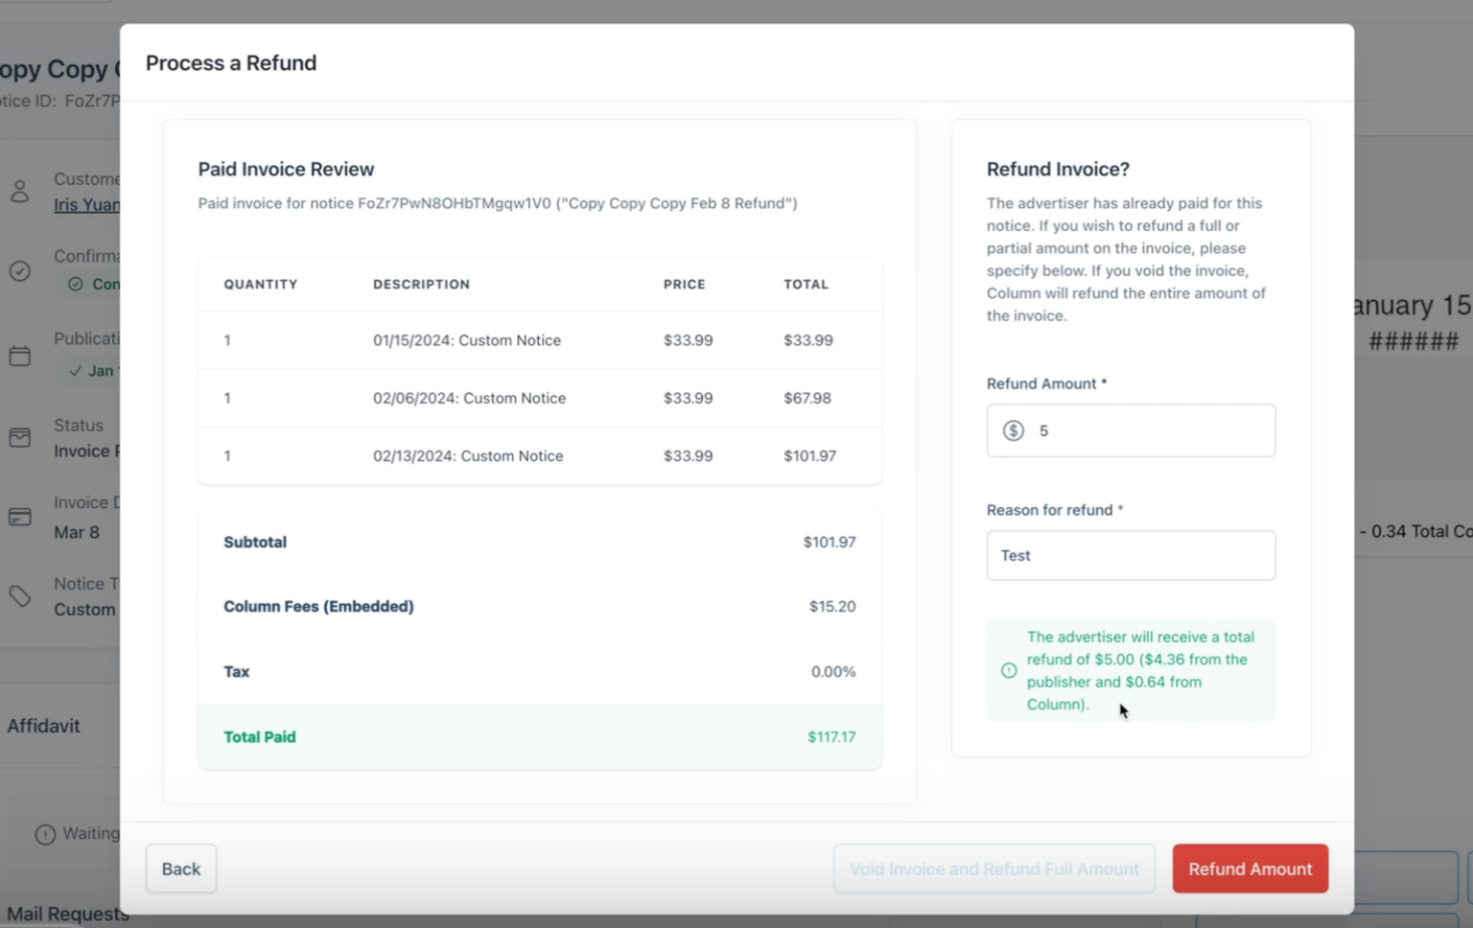
Task: Click Void Invoice and Refund Full Amount
Action: click(994, 869)
